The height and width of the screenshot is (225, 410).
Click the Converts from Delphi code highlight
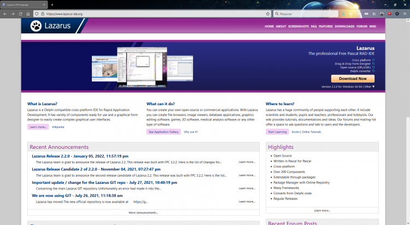(292, 193)
